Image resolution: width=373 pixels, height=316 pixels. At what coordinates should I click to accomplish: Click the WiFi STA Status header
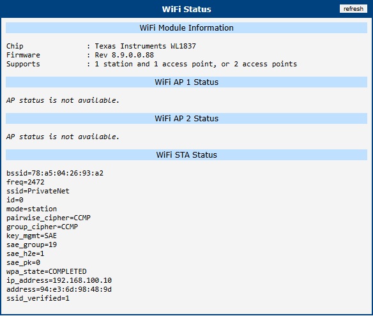point(187,154)
